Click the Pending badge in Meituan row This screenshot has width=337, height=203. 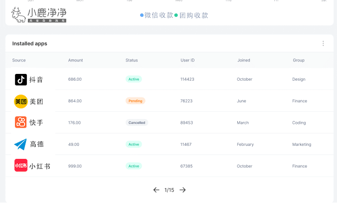click(x=135, y=101)
